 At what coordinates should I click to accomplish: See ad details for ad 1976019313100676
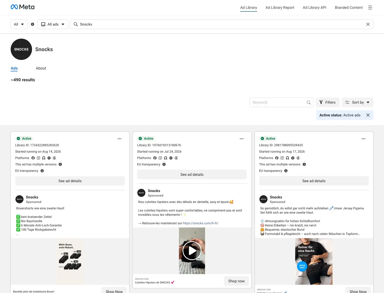(x=192, y=174)
